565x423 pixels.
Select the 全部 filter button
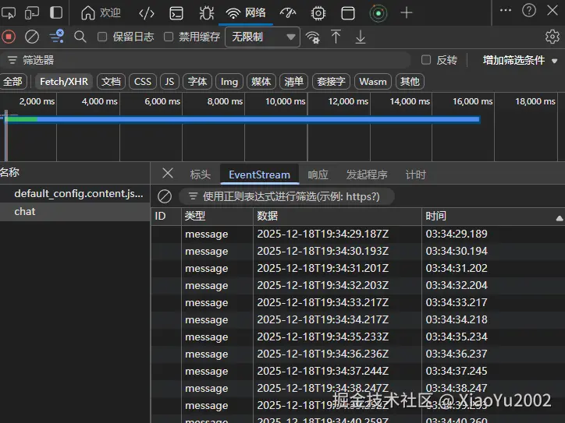point(12,81)
